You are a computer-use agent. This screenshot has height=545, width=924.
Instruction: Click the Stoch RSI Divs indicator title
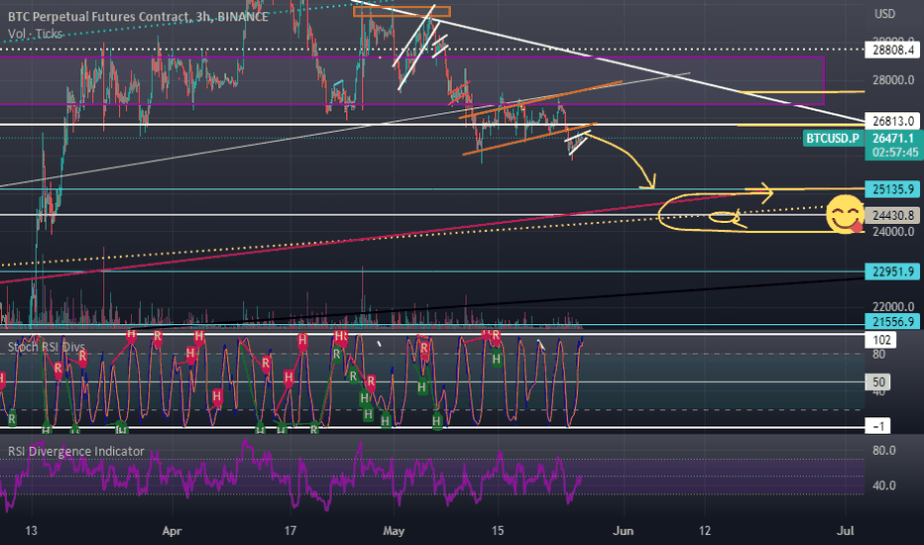click(47, 347)
